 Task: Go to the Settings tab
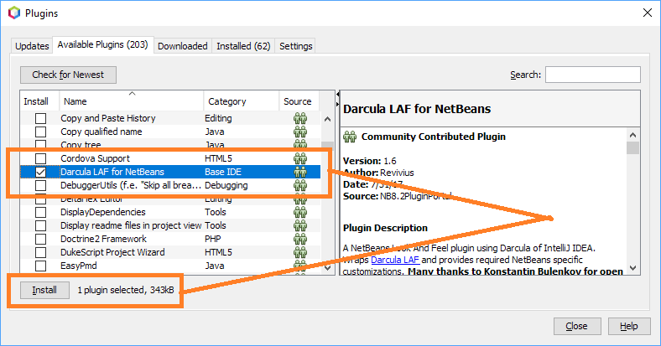(x=295, y=46)
